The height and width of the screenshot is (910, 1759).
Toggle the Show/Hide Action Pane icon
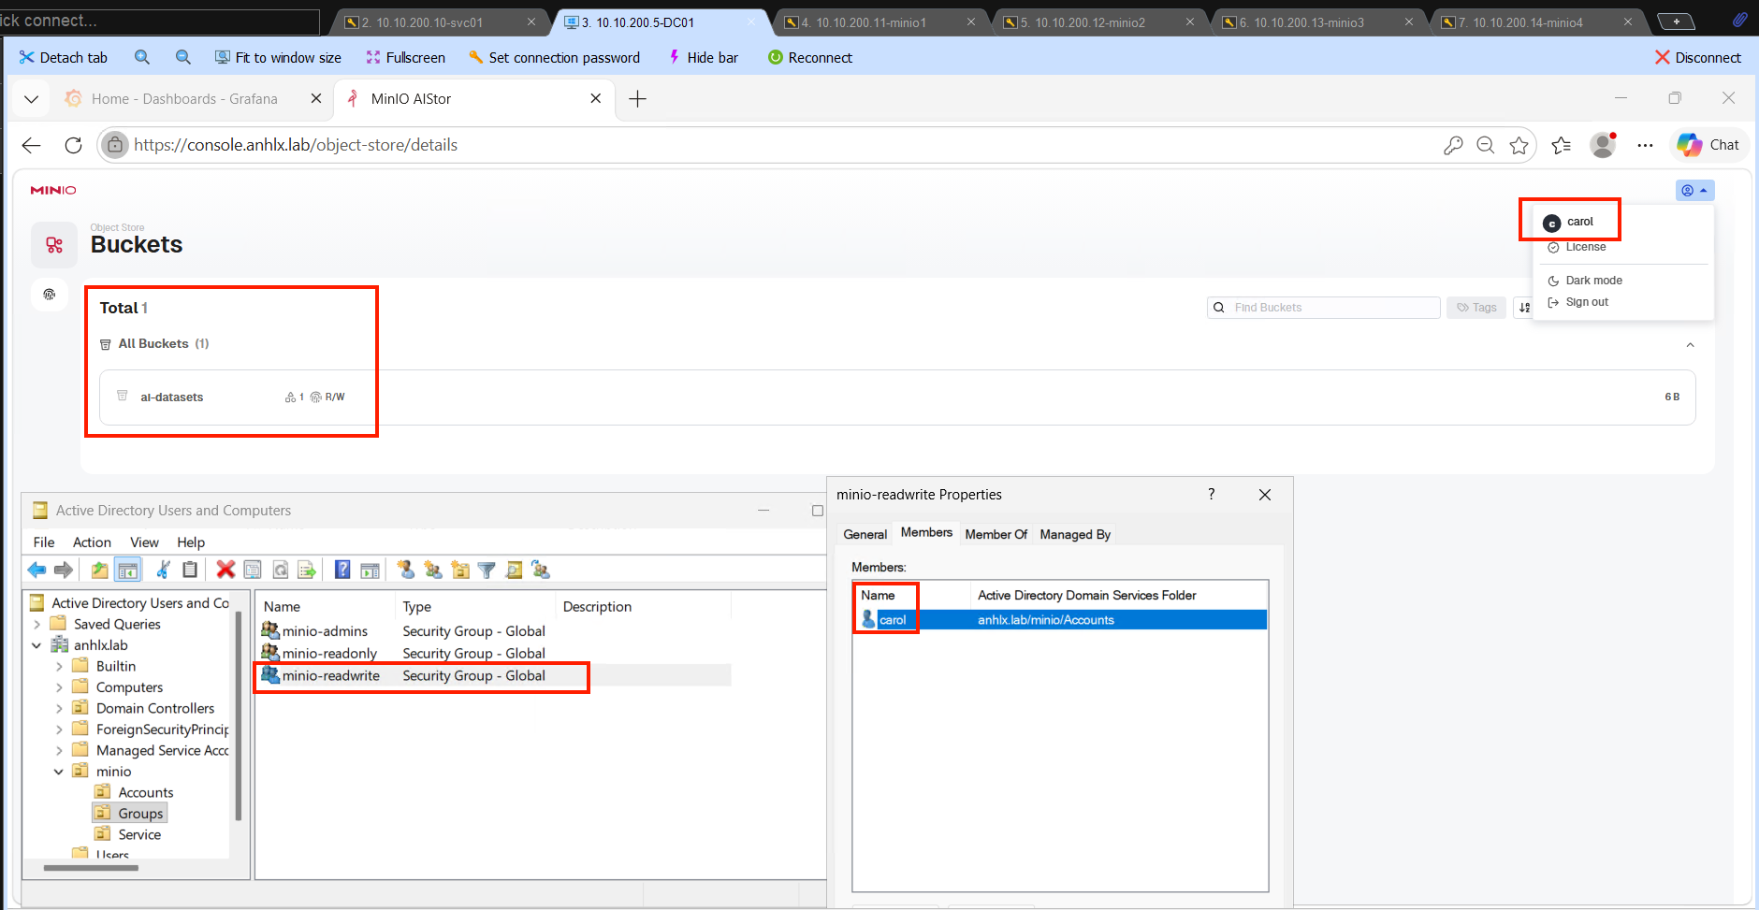tap(371, 570)
